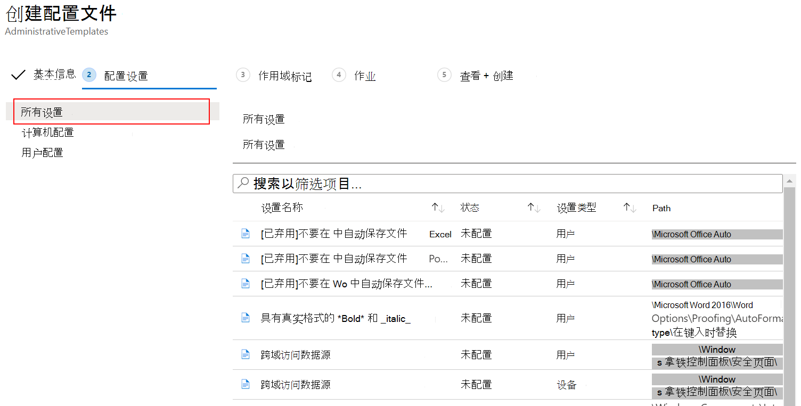Screen dimensions: 801x406
Task: Click 未配置 status in *Bold* 和 _italic_ row
Action: (x=476, y=318)
